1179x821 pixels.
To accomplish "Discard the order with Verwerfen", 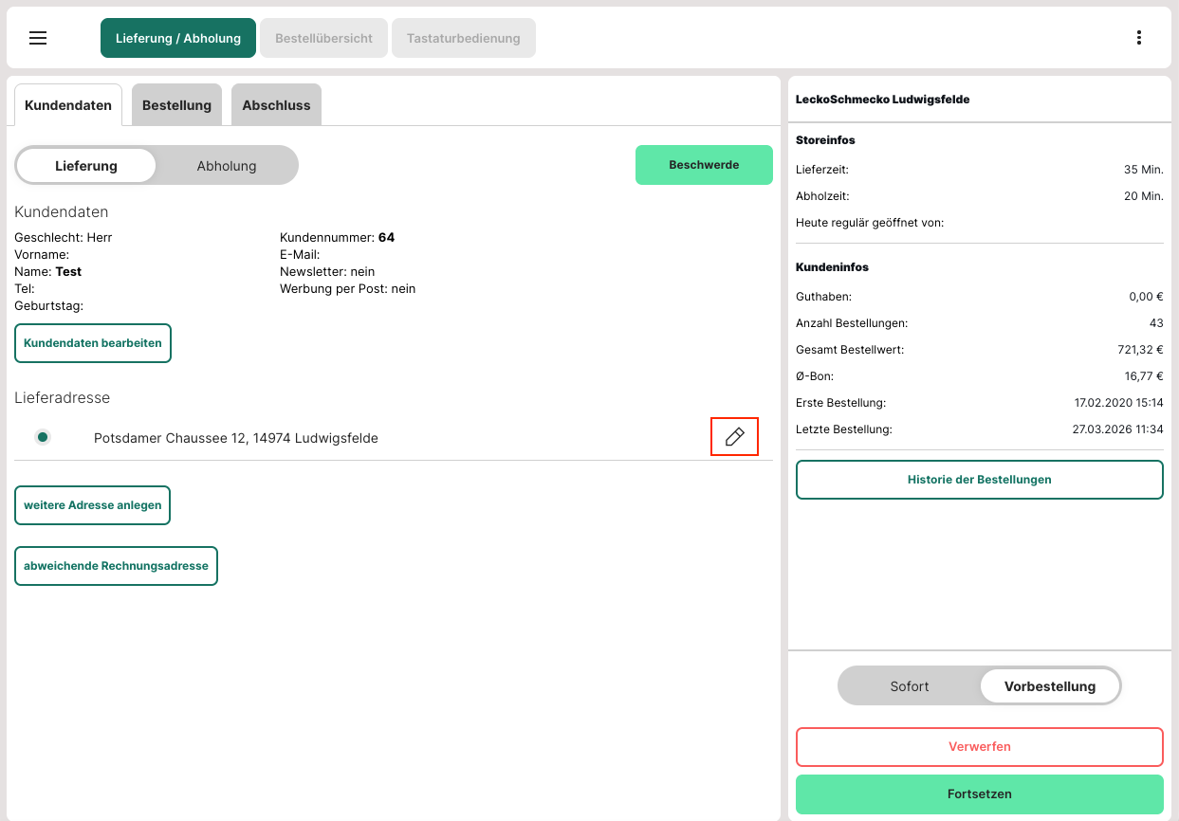I will 979,747.
